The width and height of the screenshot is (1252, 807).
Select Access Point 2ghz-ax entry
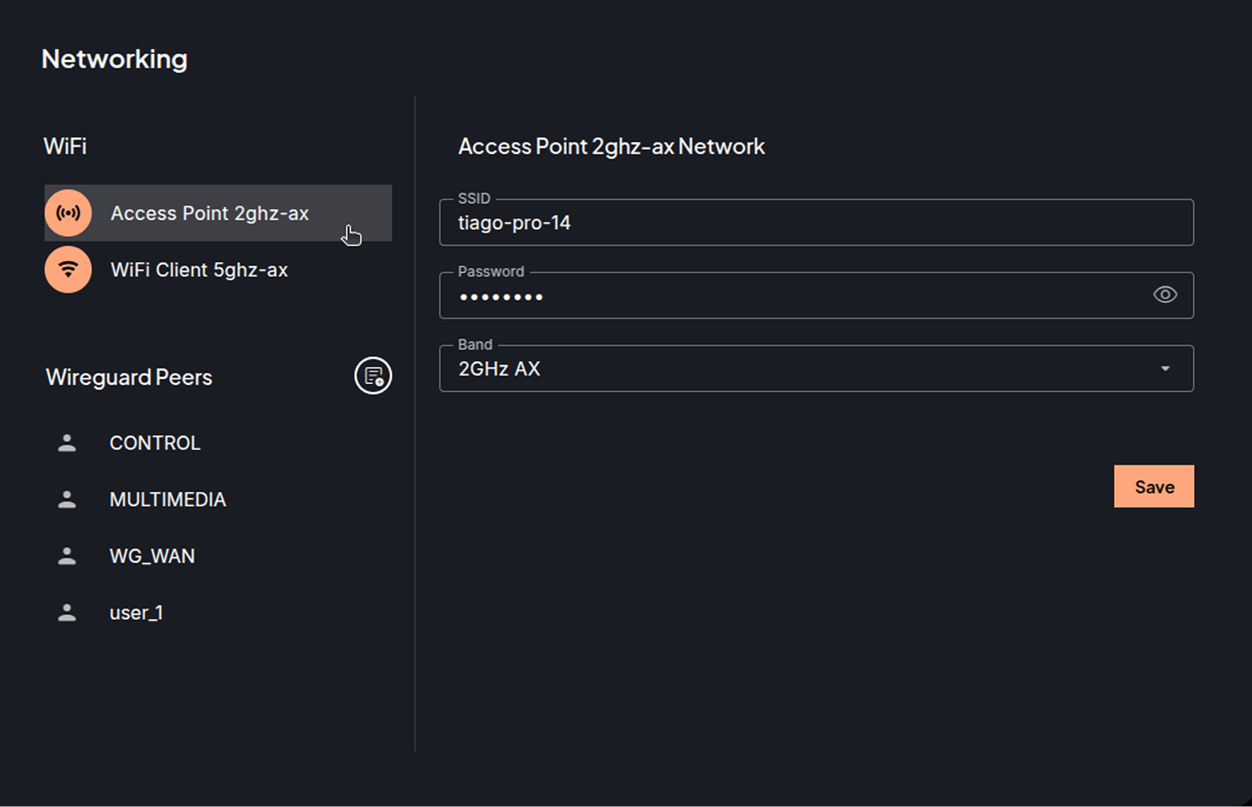point(209,213)
